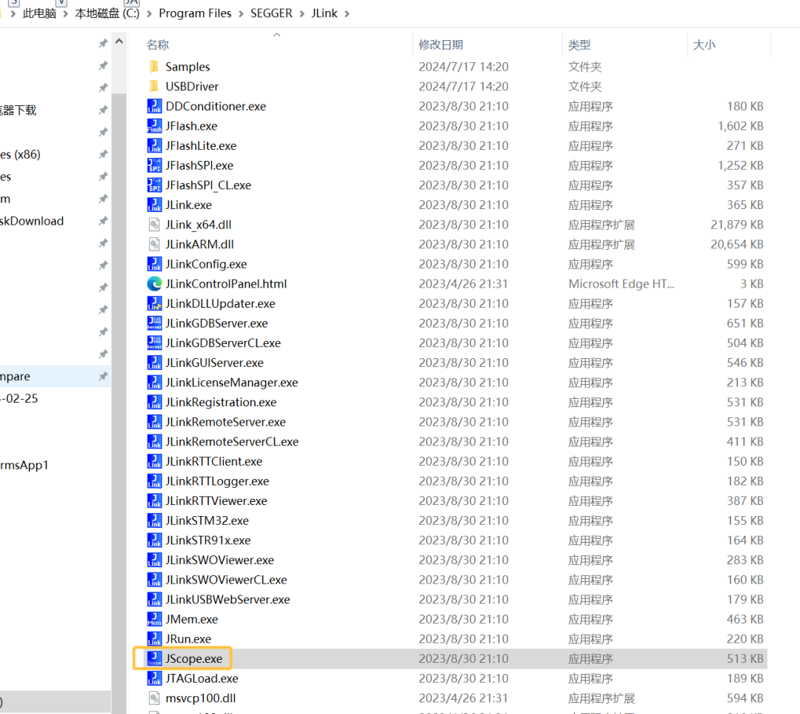This screenshot has width=800, height=714.
Task: Select the JLinkRTTClient.exe file name
Action: click(214, 461)
